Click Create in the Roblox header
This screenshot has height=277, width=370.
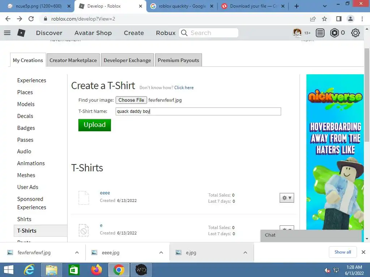tap(134, 33)
